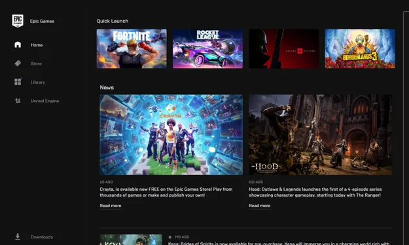This screenshot has height=245, width=409.
Task: Open Downloads in the sidebar
Action: (42, 237)
